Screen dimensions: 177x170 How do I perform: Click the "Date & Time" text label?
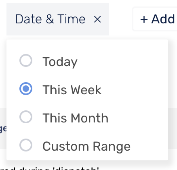(x=50, y=19)
